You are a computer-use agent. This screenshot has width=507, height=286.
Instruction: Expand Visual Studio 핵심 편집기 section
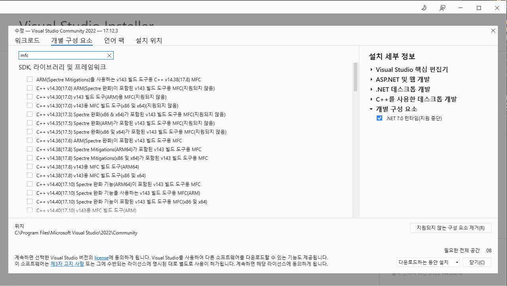click(x=372, y=69)
